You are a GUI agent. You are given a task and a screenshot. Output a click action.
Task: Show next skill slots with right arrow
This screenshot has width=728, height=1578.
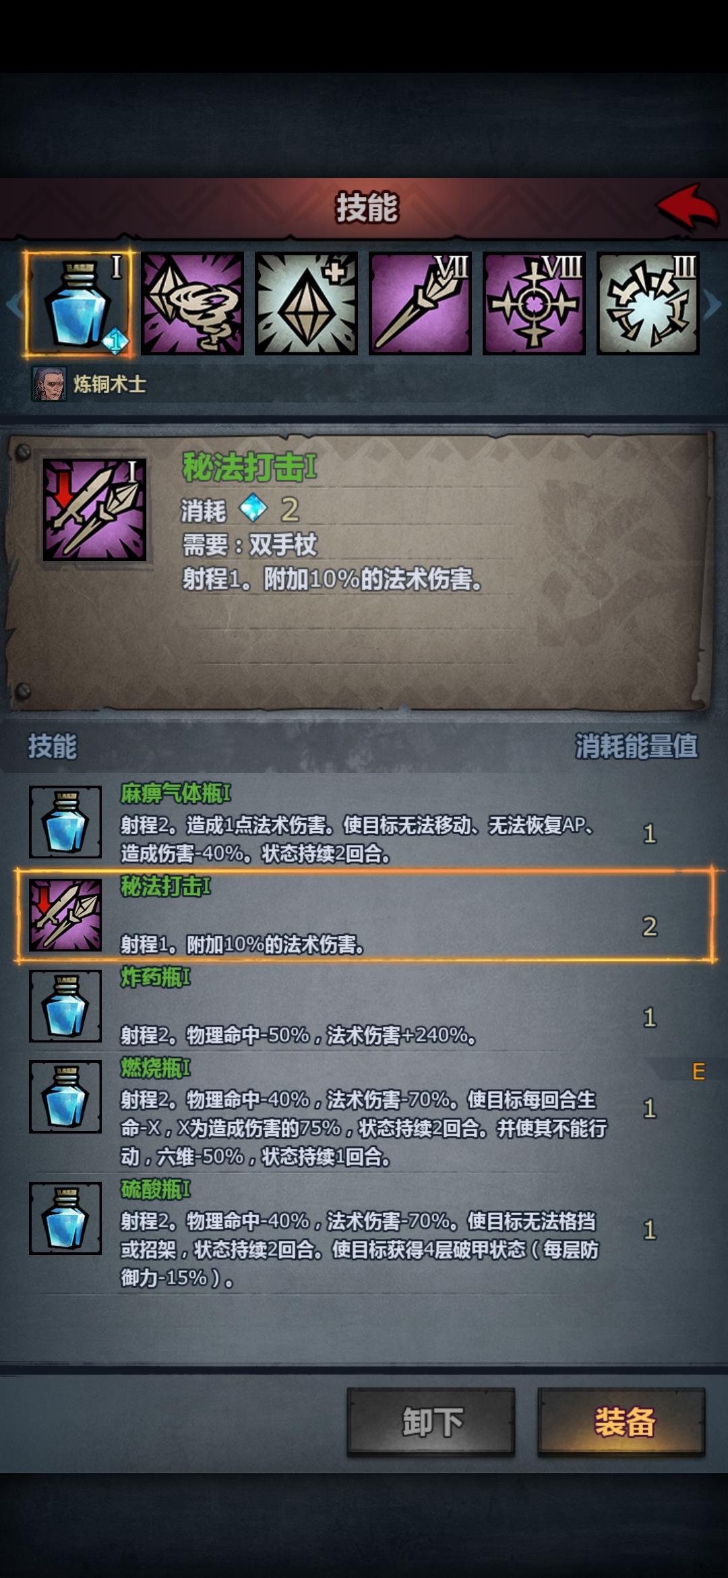[713, 305]
